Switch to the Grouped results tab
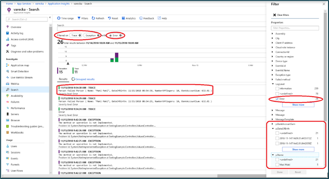 pos(84,79)
